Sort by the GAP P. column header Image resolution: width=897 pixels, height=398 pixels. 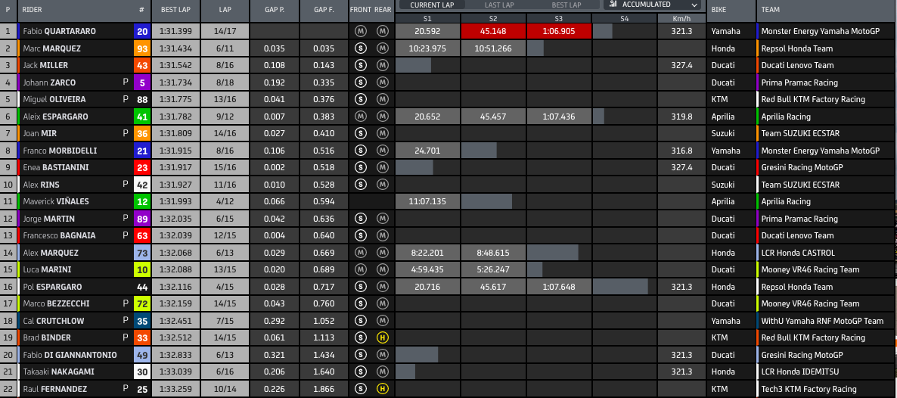(x=274, y=11)
